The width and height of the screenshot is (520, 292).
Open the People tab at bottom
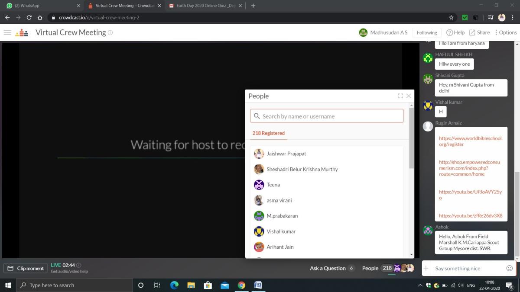pos(388,268)
